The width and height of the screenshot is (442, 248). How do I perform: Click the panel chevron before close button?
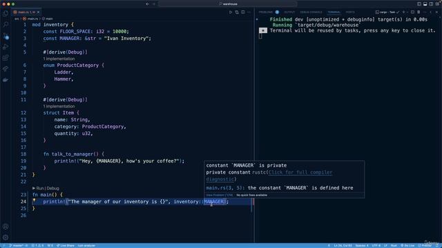[431, 12]
